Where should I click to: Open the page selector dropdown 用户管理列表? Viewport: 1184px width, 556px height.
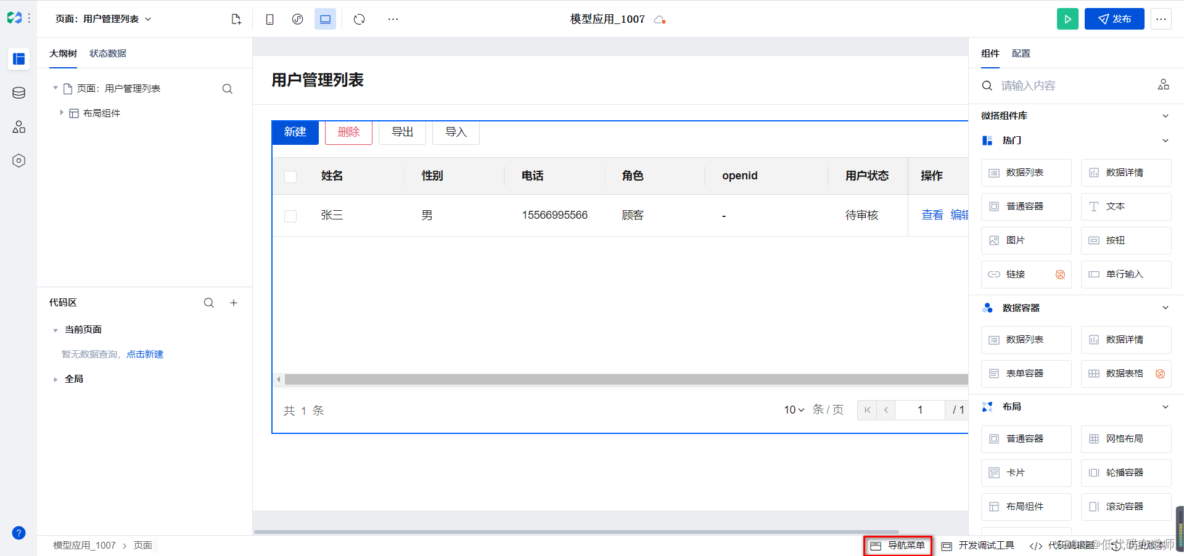click(x=103, y=19)
